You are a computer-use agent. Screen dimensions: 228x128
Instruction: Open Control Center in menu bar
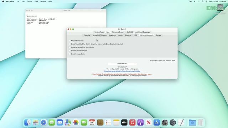tap(207, 1)
